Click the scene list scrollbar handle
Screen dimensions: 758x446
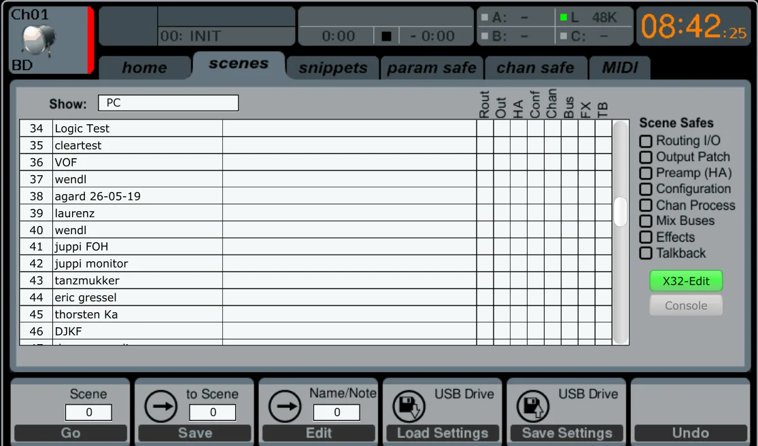click(x=620, y=211)
